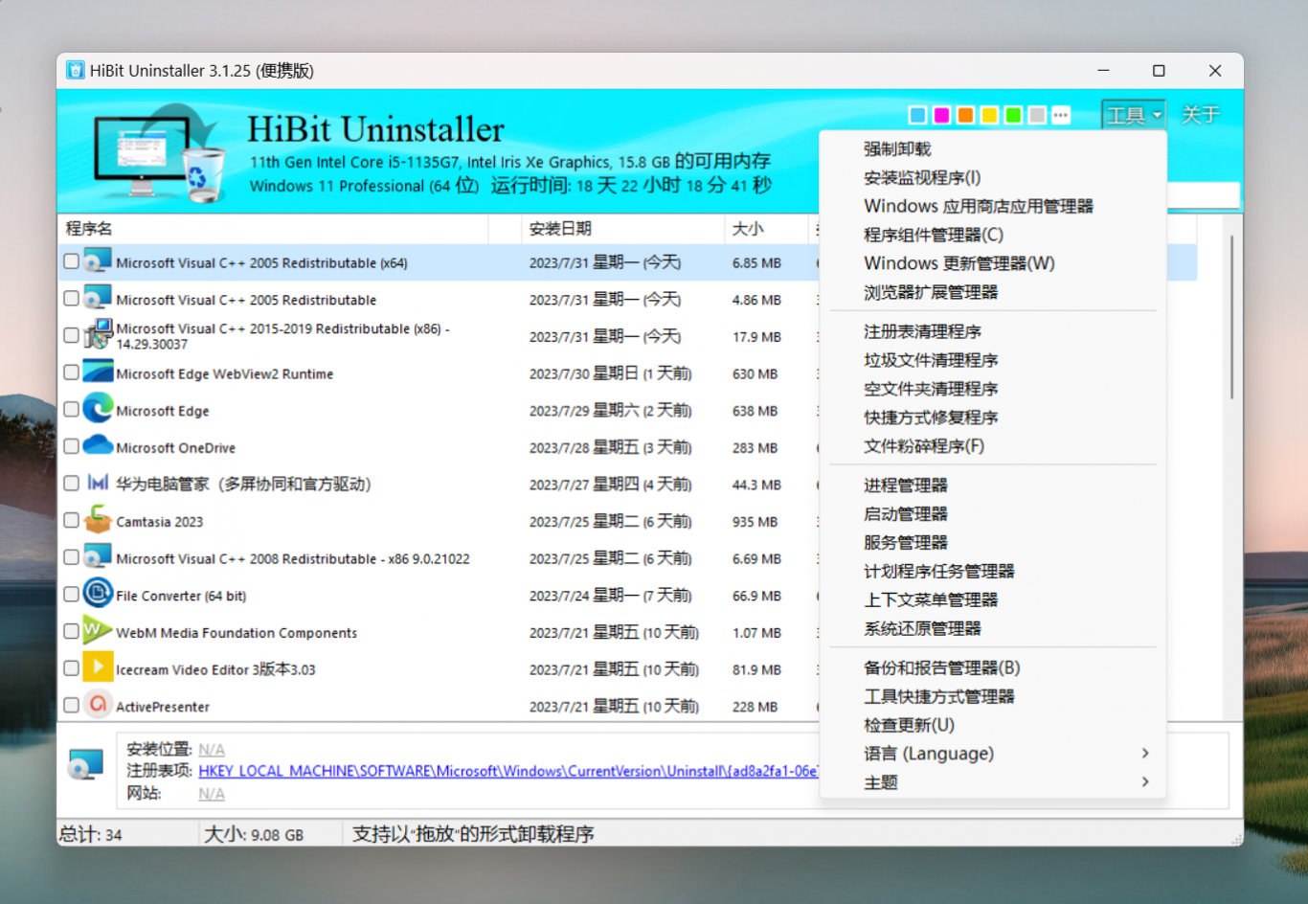Pick the magenta theme color swatch
Viewport: 1308px width, 904px height.
[x=941, y=116]
